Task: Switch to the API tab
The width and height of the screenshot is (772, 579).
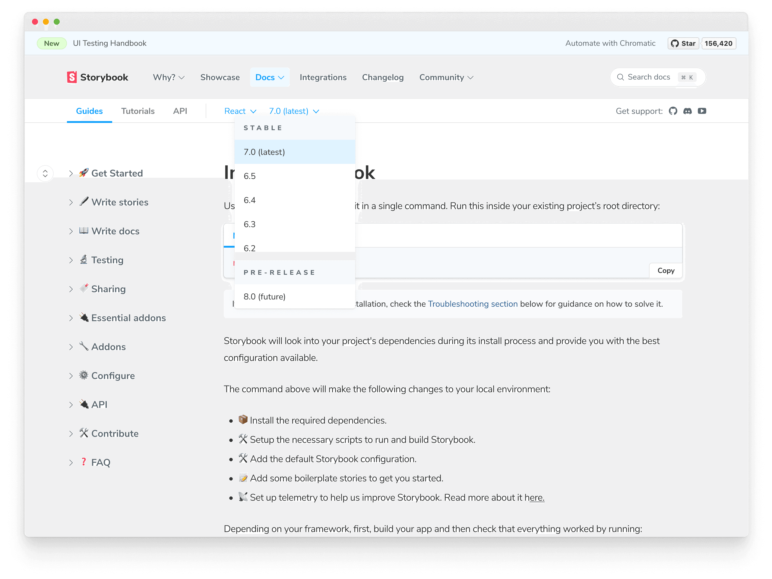Action: (x=179, y=111)
